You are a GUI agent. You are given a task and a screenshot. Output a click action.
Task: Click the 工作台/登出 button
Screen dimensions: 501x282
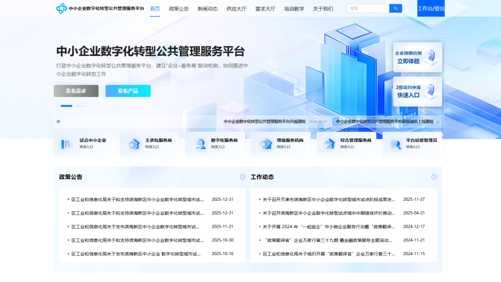[431, 8]
